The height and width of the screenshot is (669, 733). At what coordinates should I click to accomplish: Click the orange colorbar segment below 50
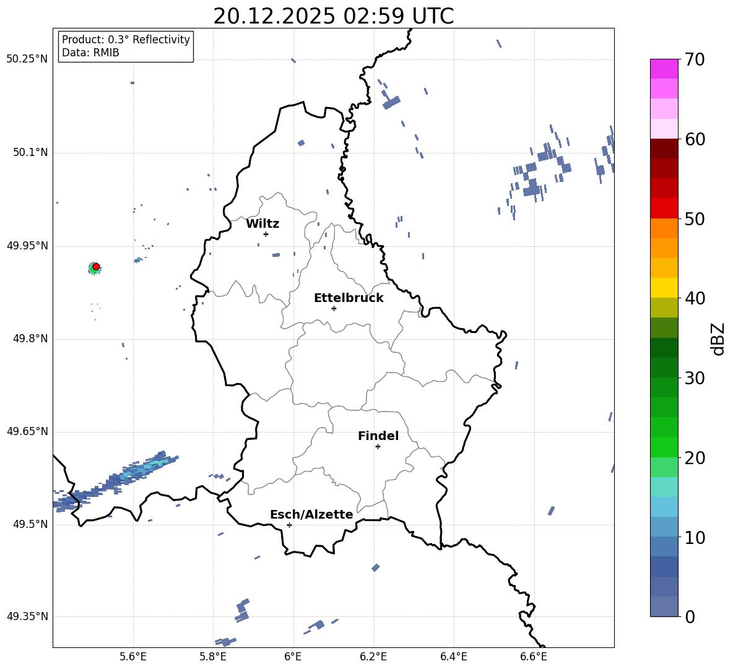664,228
